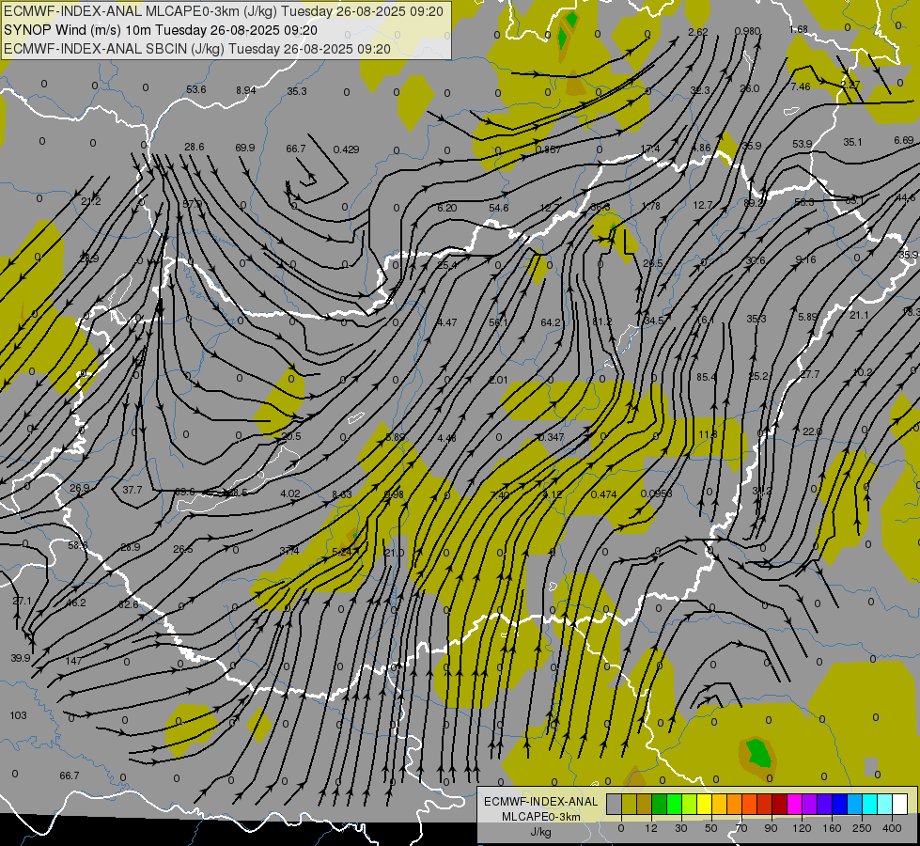Click the map value "8.94"
Viewport: 920px width, 846px height.
click(x=246, y=90)
